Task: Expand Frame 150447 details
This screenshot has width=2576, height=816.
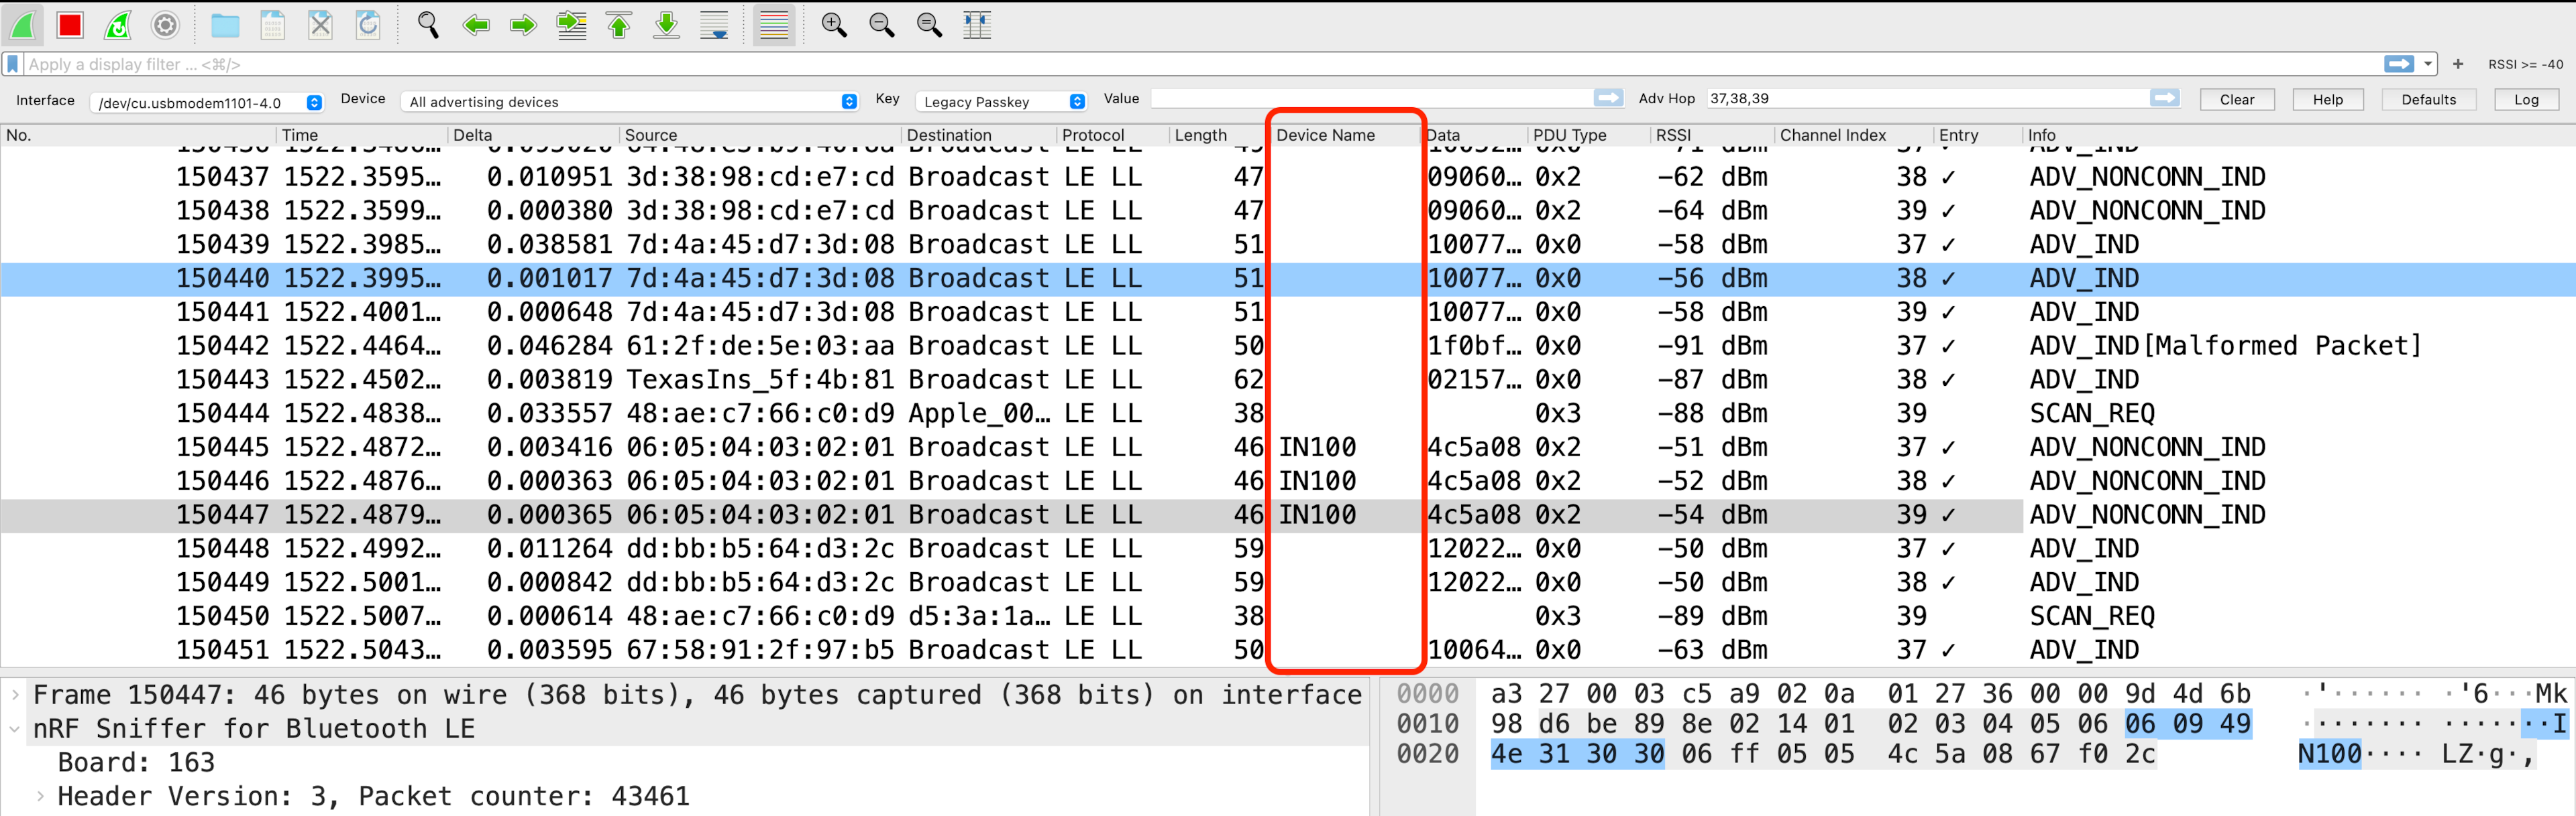Action: [x=14, y=694]
